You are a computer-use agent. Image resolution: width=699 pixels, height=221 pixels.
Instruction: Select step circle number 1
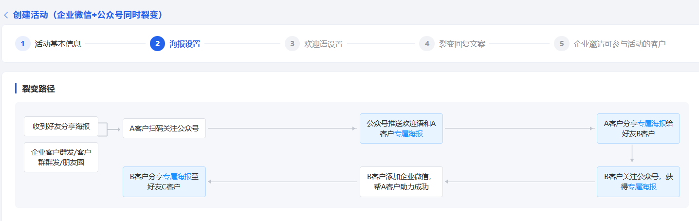click(22, 44)
